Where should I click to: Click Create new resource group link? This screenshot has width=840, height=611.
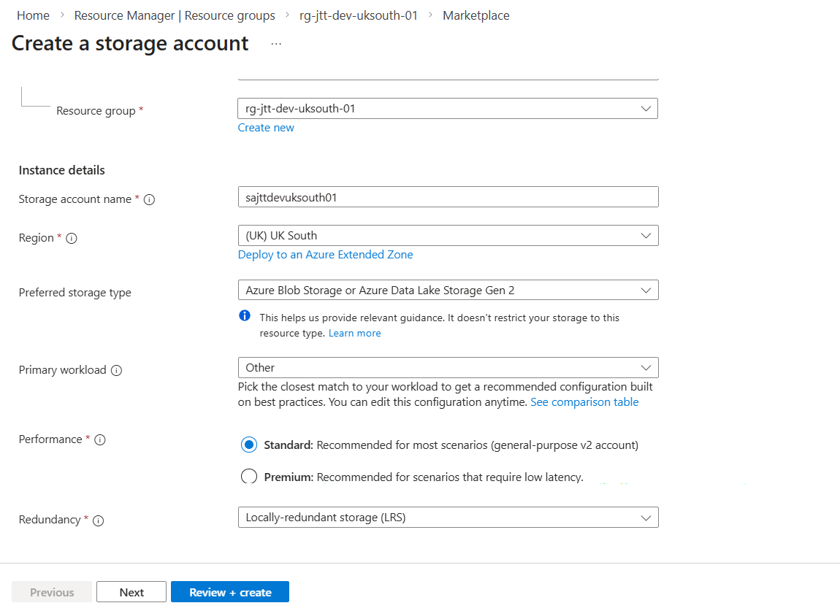[266, 128]
